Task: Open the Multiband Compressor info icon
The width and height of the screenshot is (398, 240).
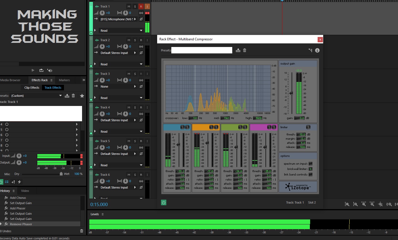Action: 317,50
